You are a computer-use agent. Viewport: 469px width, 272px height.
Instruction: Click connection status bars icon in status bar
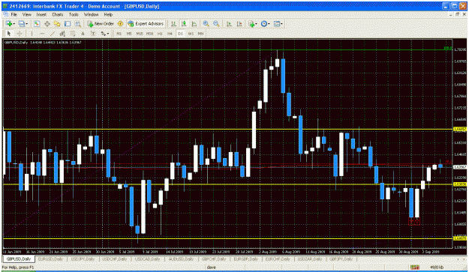(414, 268)
